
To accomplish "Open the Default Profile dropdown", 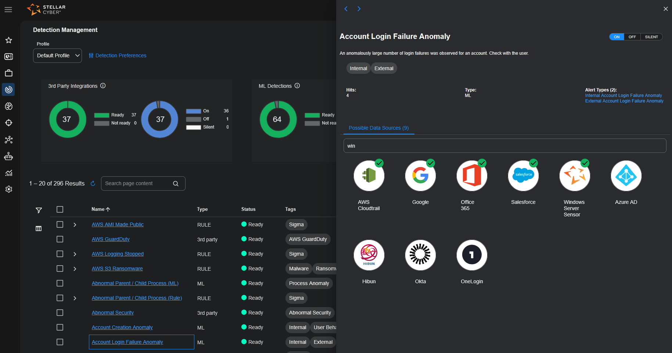I will coord(57,55).
